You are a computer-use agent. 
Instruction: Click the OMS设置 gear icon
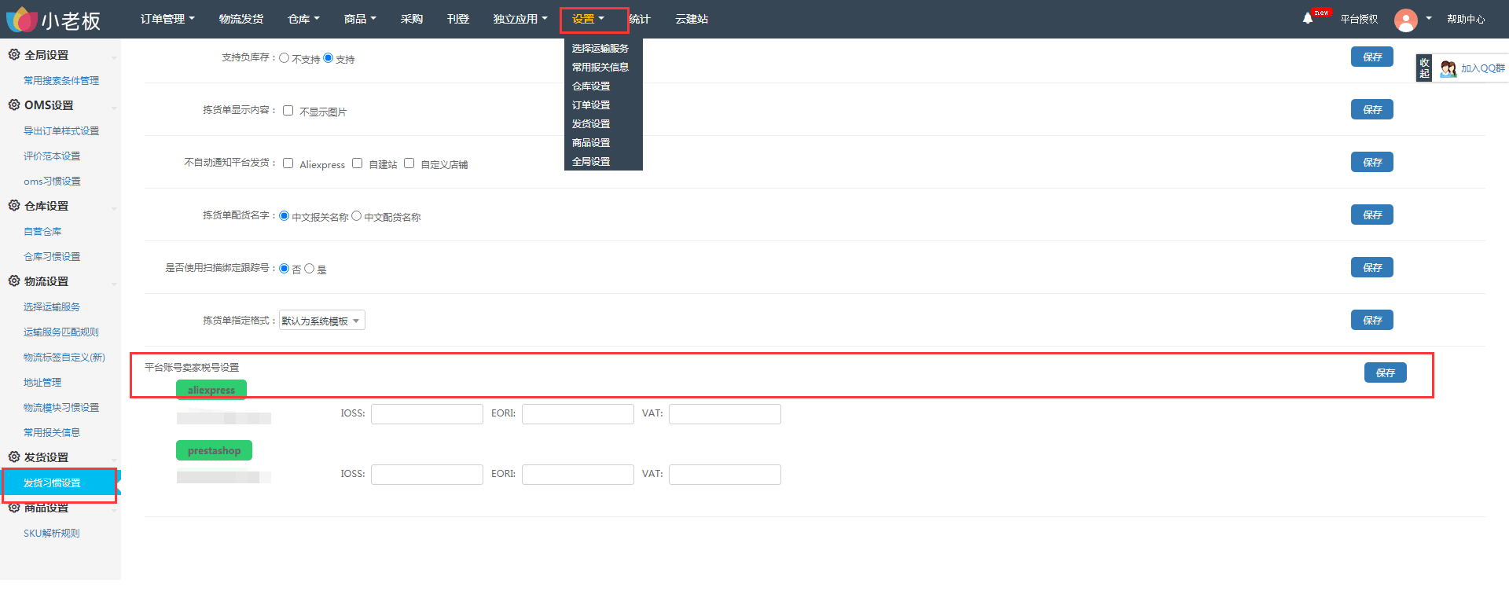coord(14,105)
